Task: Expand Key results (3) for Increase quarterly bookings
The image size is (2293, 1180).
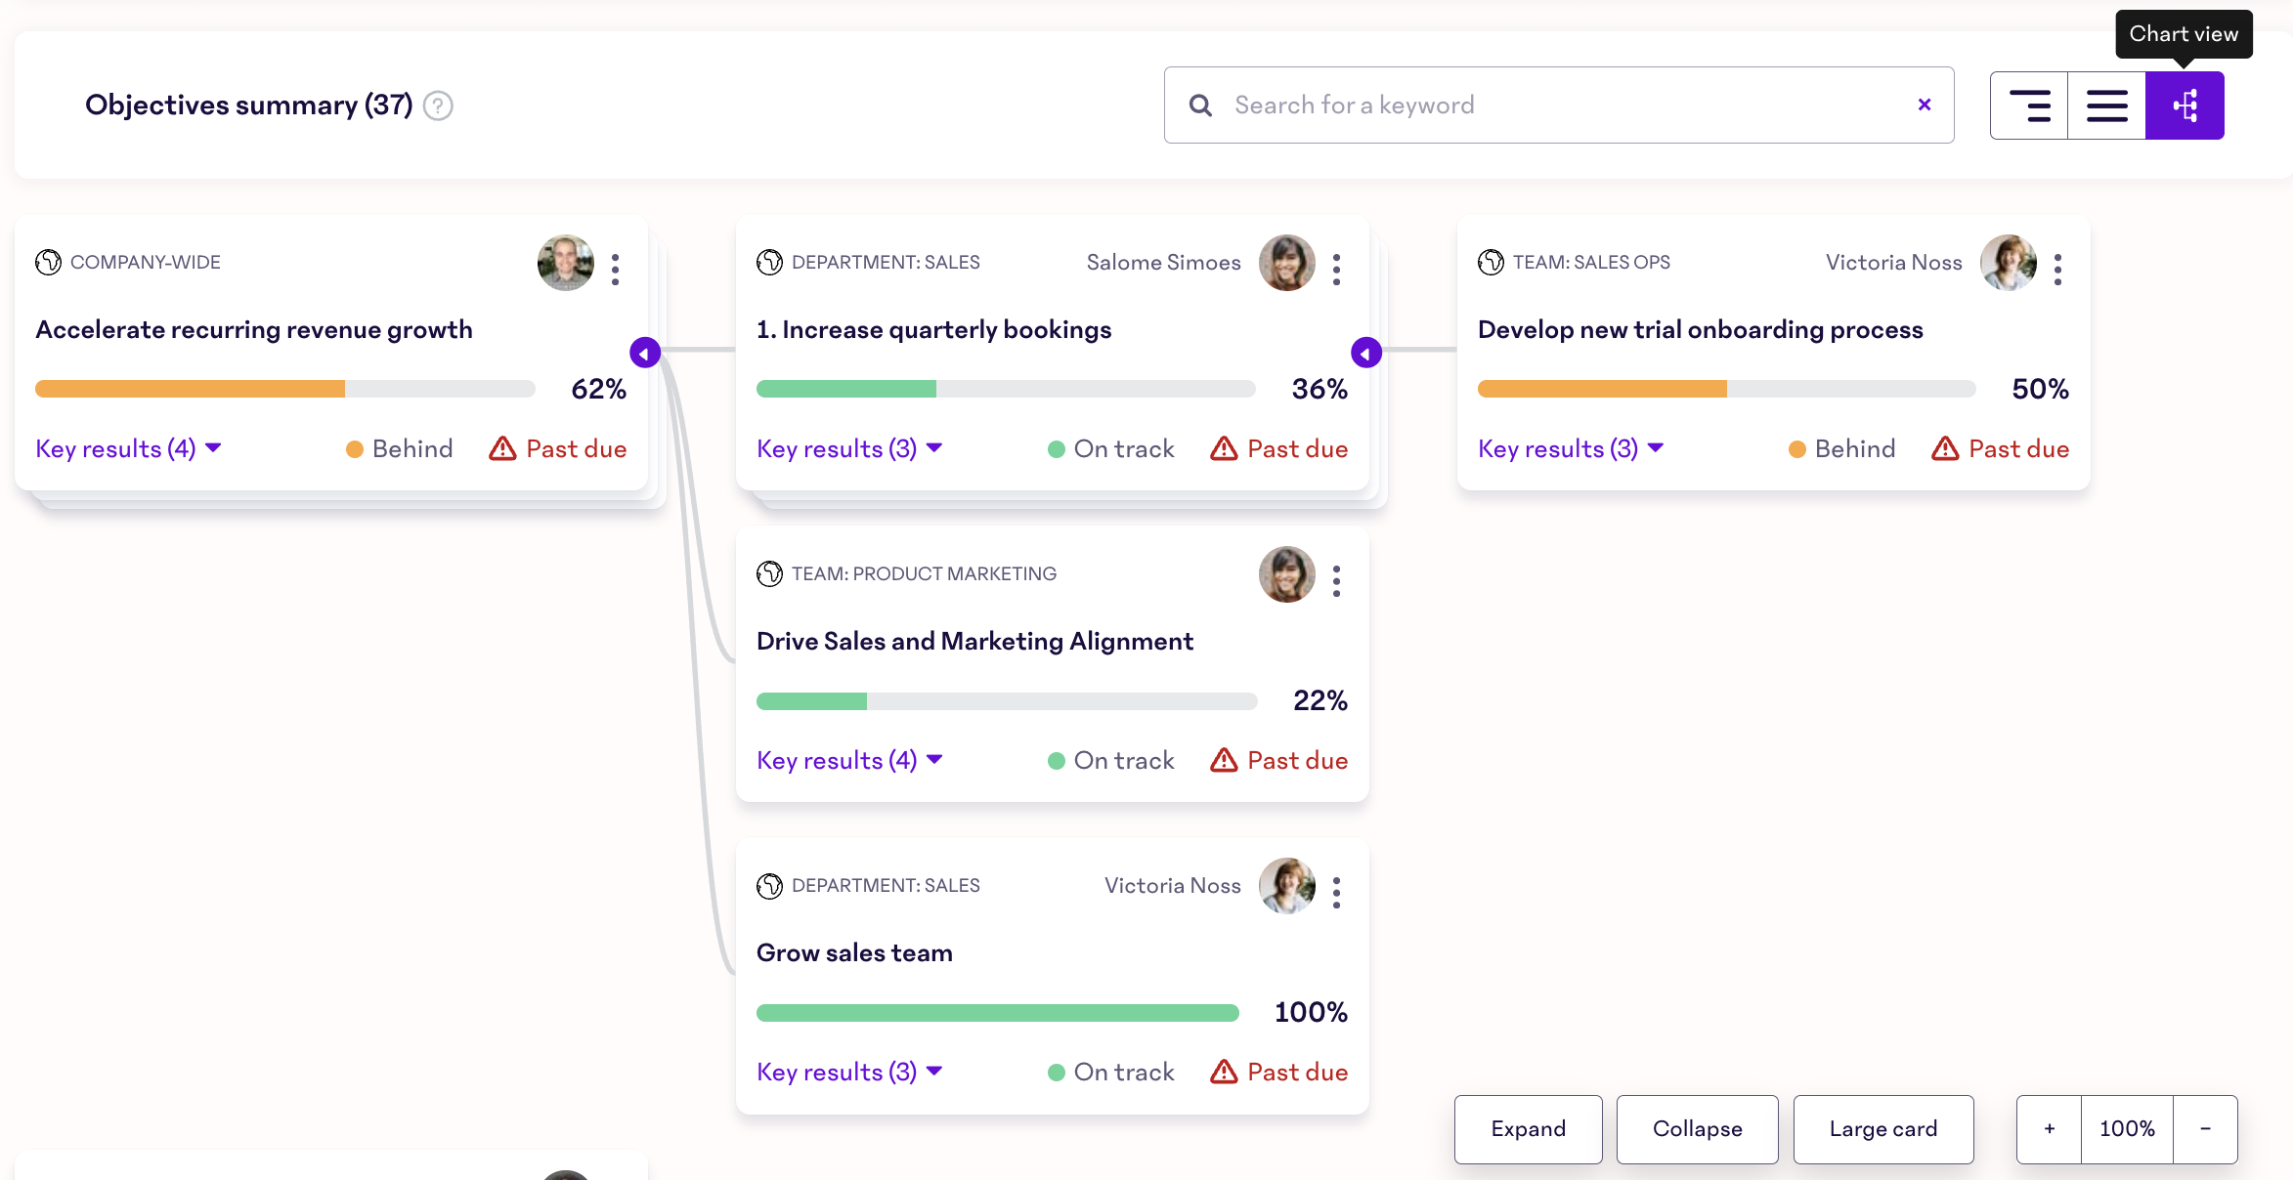Action: [848, 448]
